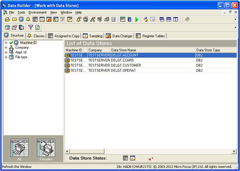Click the blue and yellow arrows toolbar icon

(146, 20)
